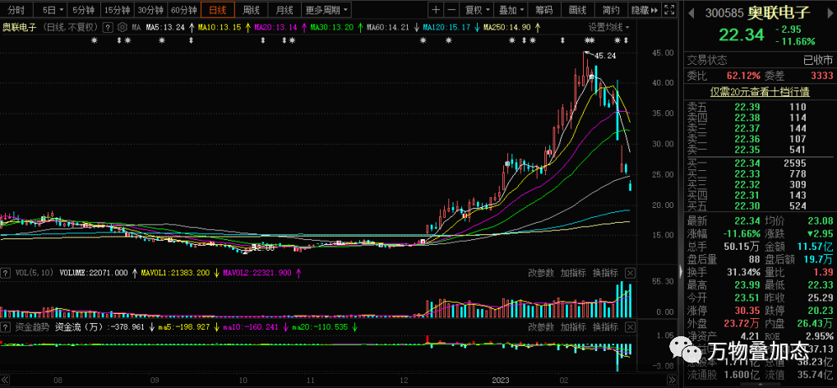Select the 分时 intraday tab
Viewport: 837px width, 388px height.
tap(16, 11)
